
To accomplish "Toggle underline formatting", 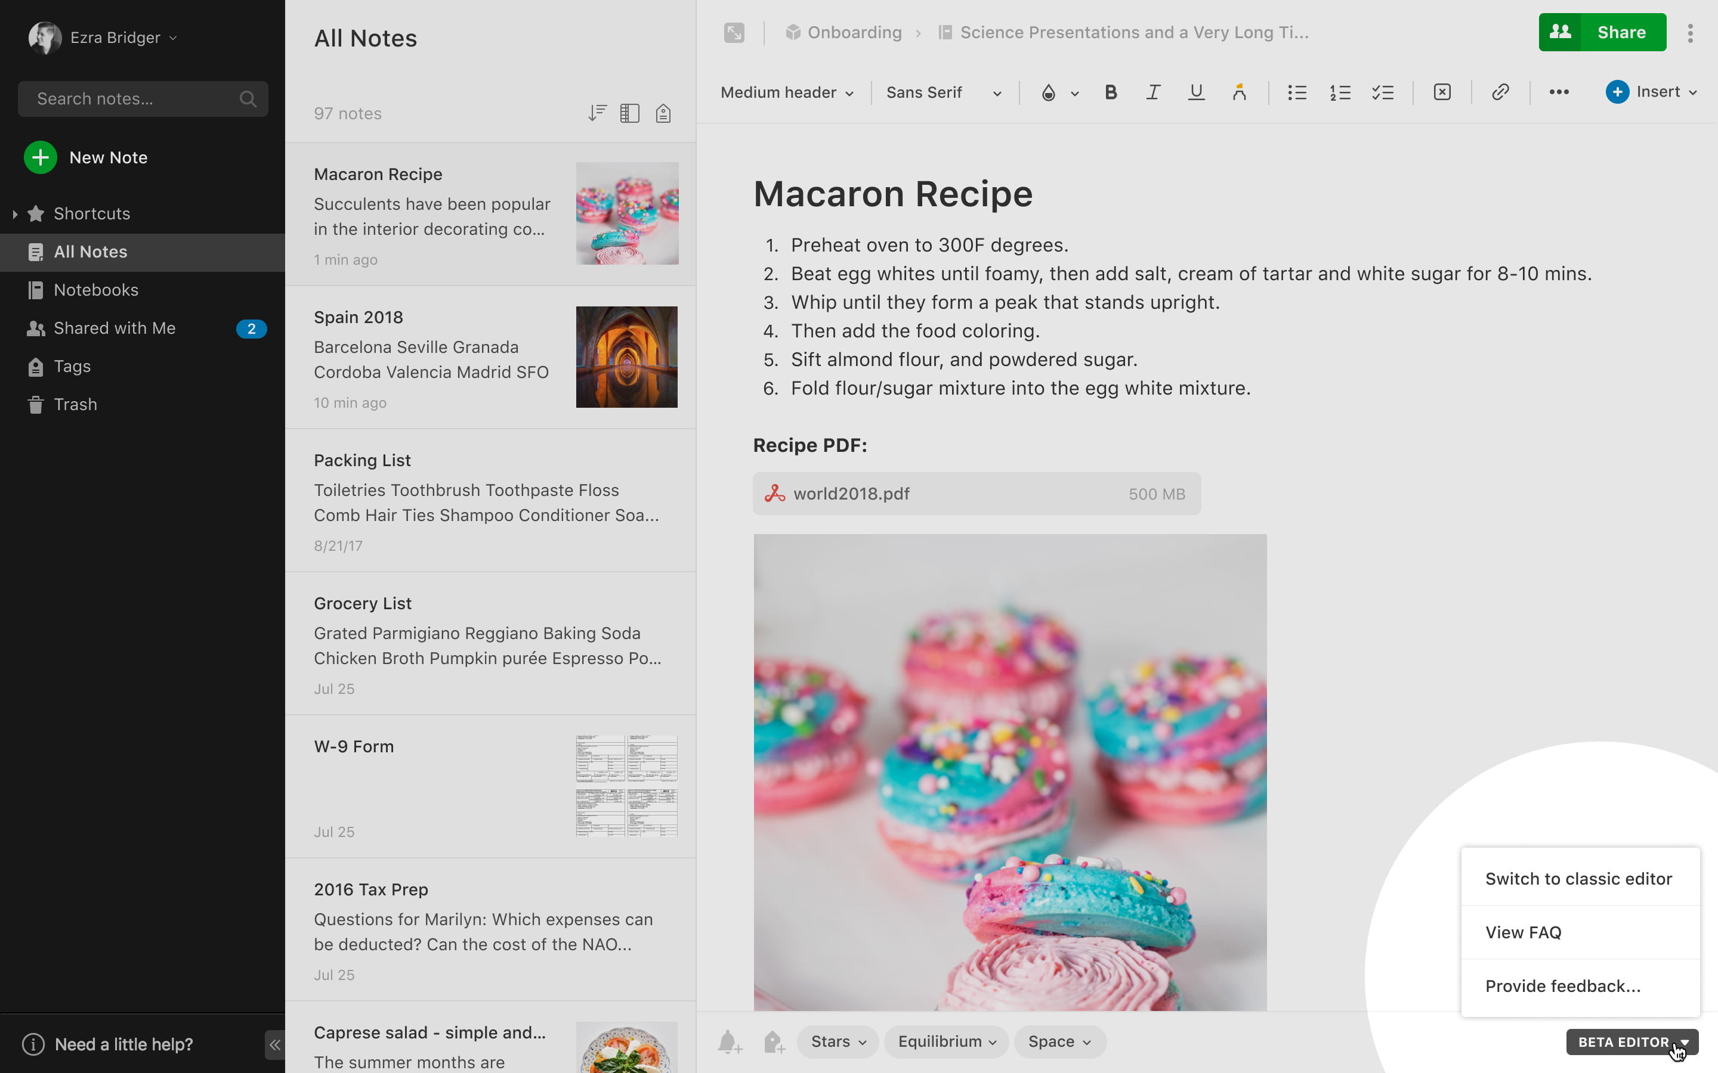I will tap(1196, 92).
